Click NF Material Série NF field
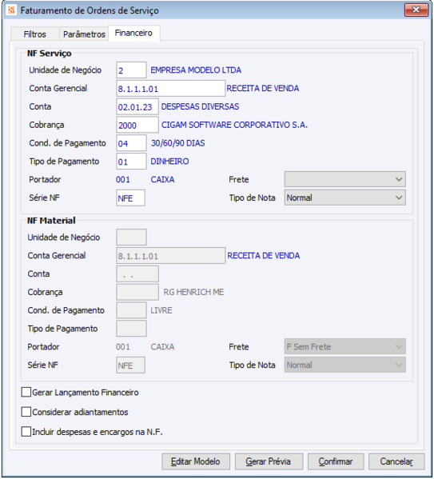Viewport: 434px width, 479px height. 131,365
